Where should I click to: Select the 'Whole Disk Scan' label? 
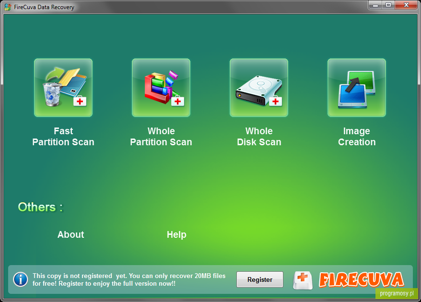click(x=259, y=136)
